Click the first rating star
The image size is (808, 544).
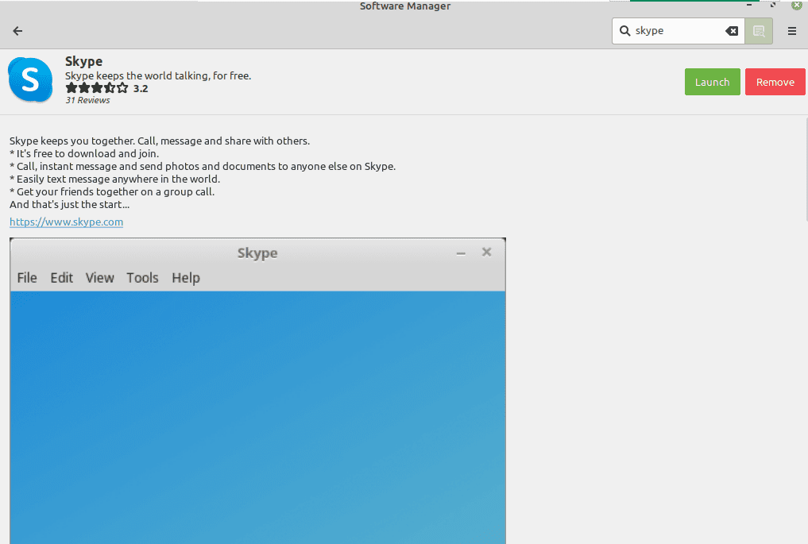click(x=70, y=88)
